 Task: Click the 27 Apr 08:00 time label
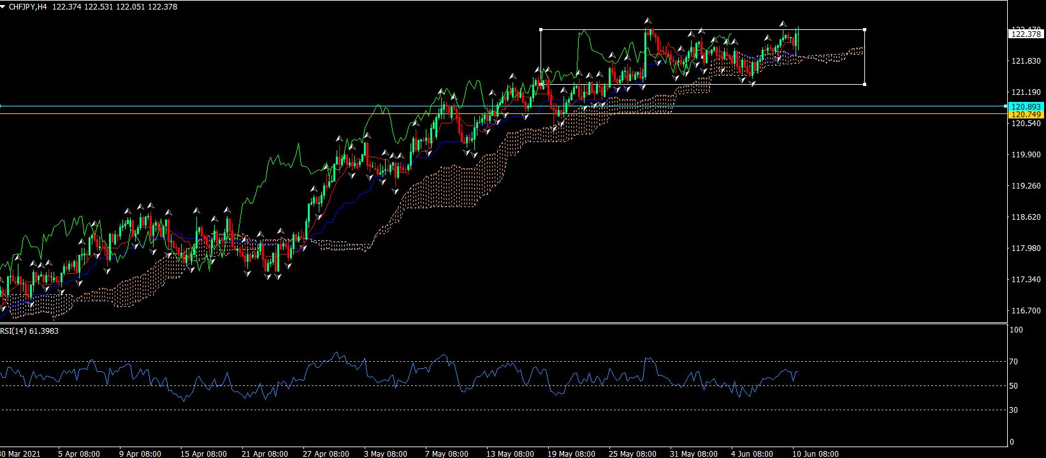tap(326, 454)
